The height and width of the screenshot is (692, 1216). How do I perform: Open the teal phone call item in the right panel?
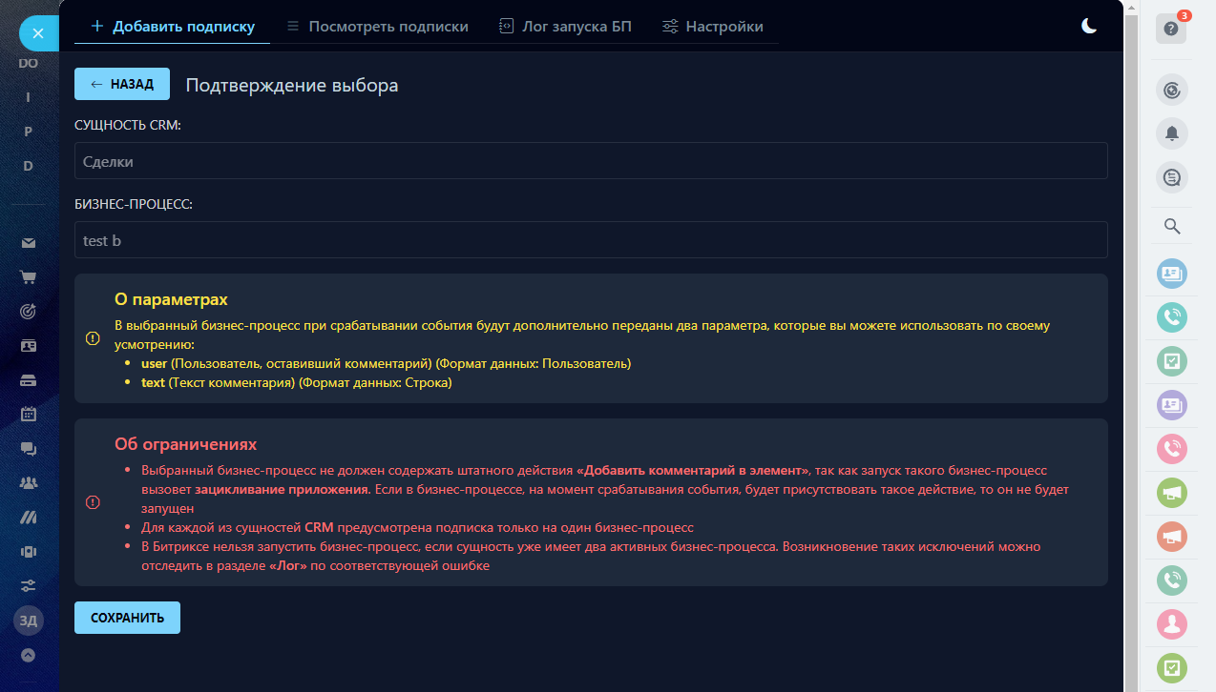(1171, 317)
